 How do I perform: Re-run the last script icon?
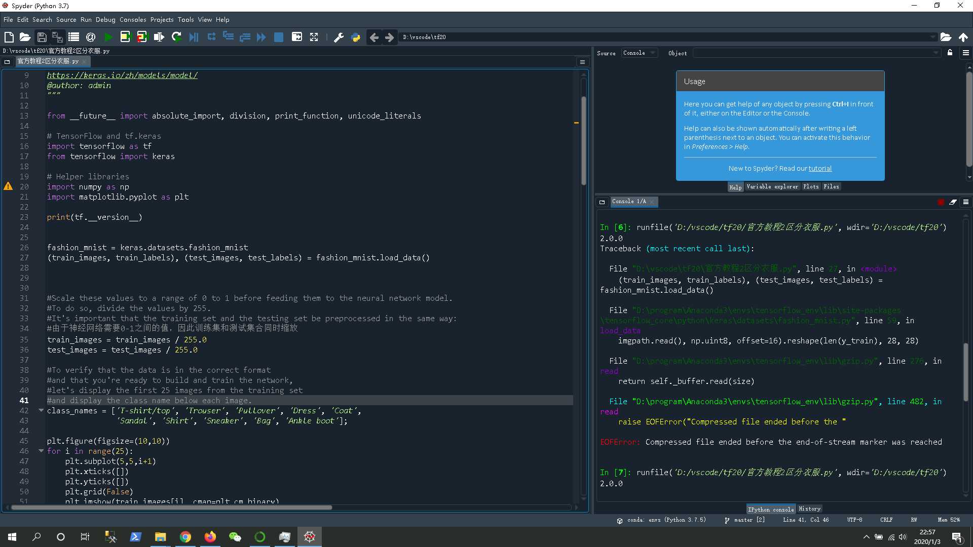tap(176, 37)
